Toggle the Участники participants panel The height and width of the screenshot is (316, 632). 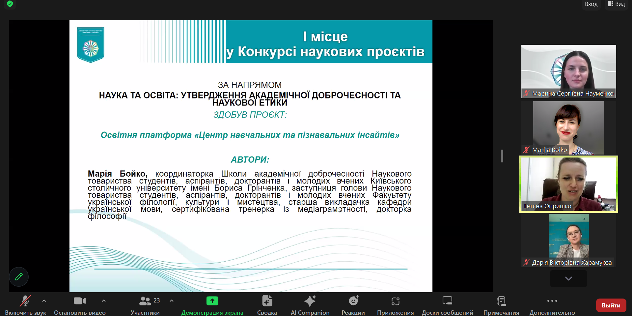click(x=145, y=301)
